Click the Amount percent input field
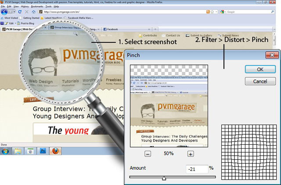 pyautogui.click(x=197, y=169)
